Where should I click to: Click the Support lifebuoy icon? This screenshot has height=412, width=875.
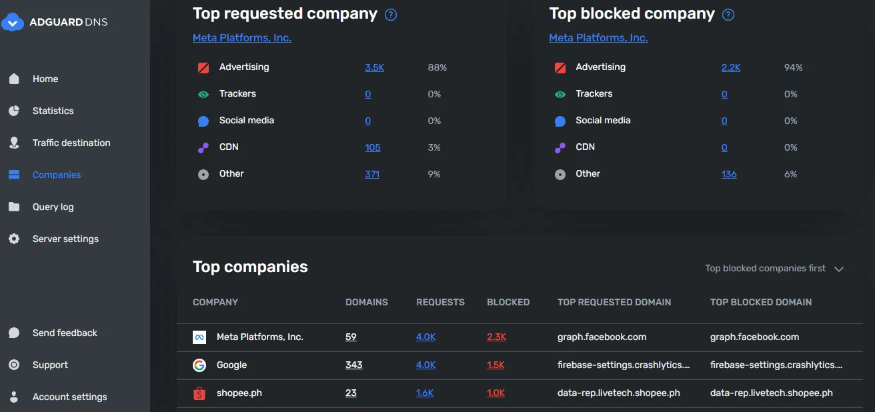pyautogui.click(x=14, y=365)
